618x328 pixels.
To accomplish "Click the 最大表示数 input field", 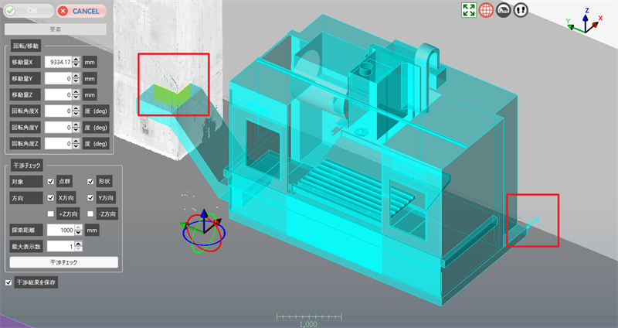I will tap(59, 246).
